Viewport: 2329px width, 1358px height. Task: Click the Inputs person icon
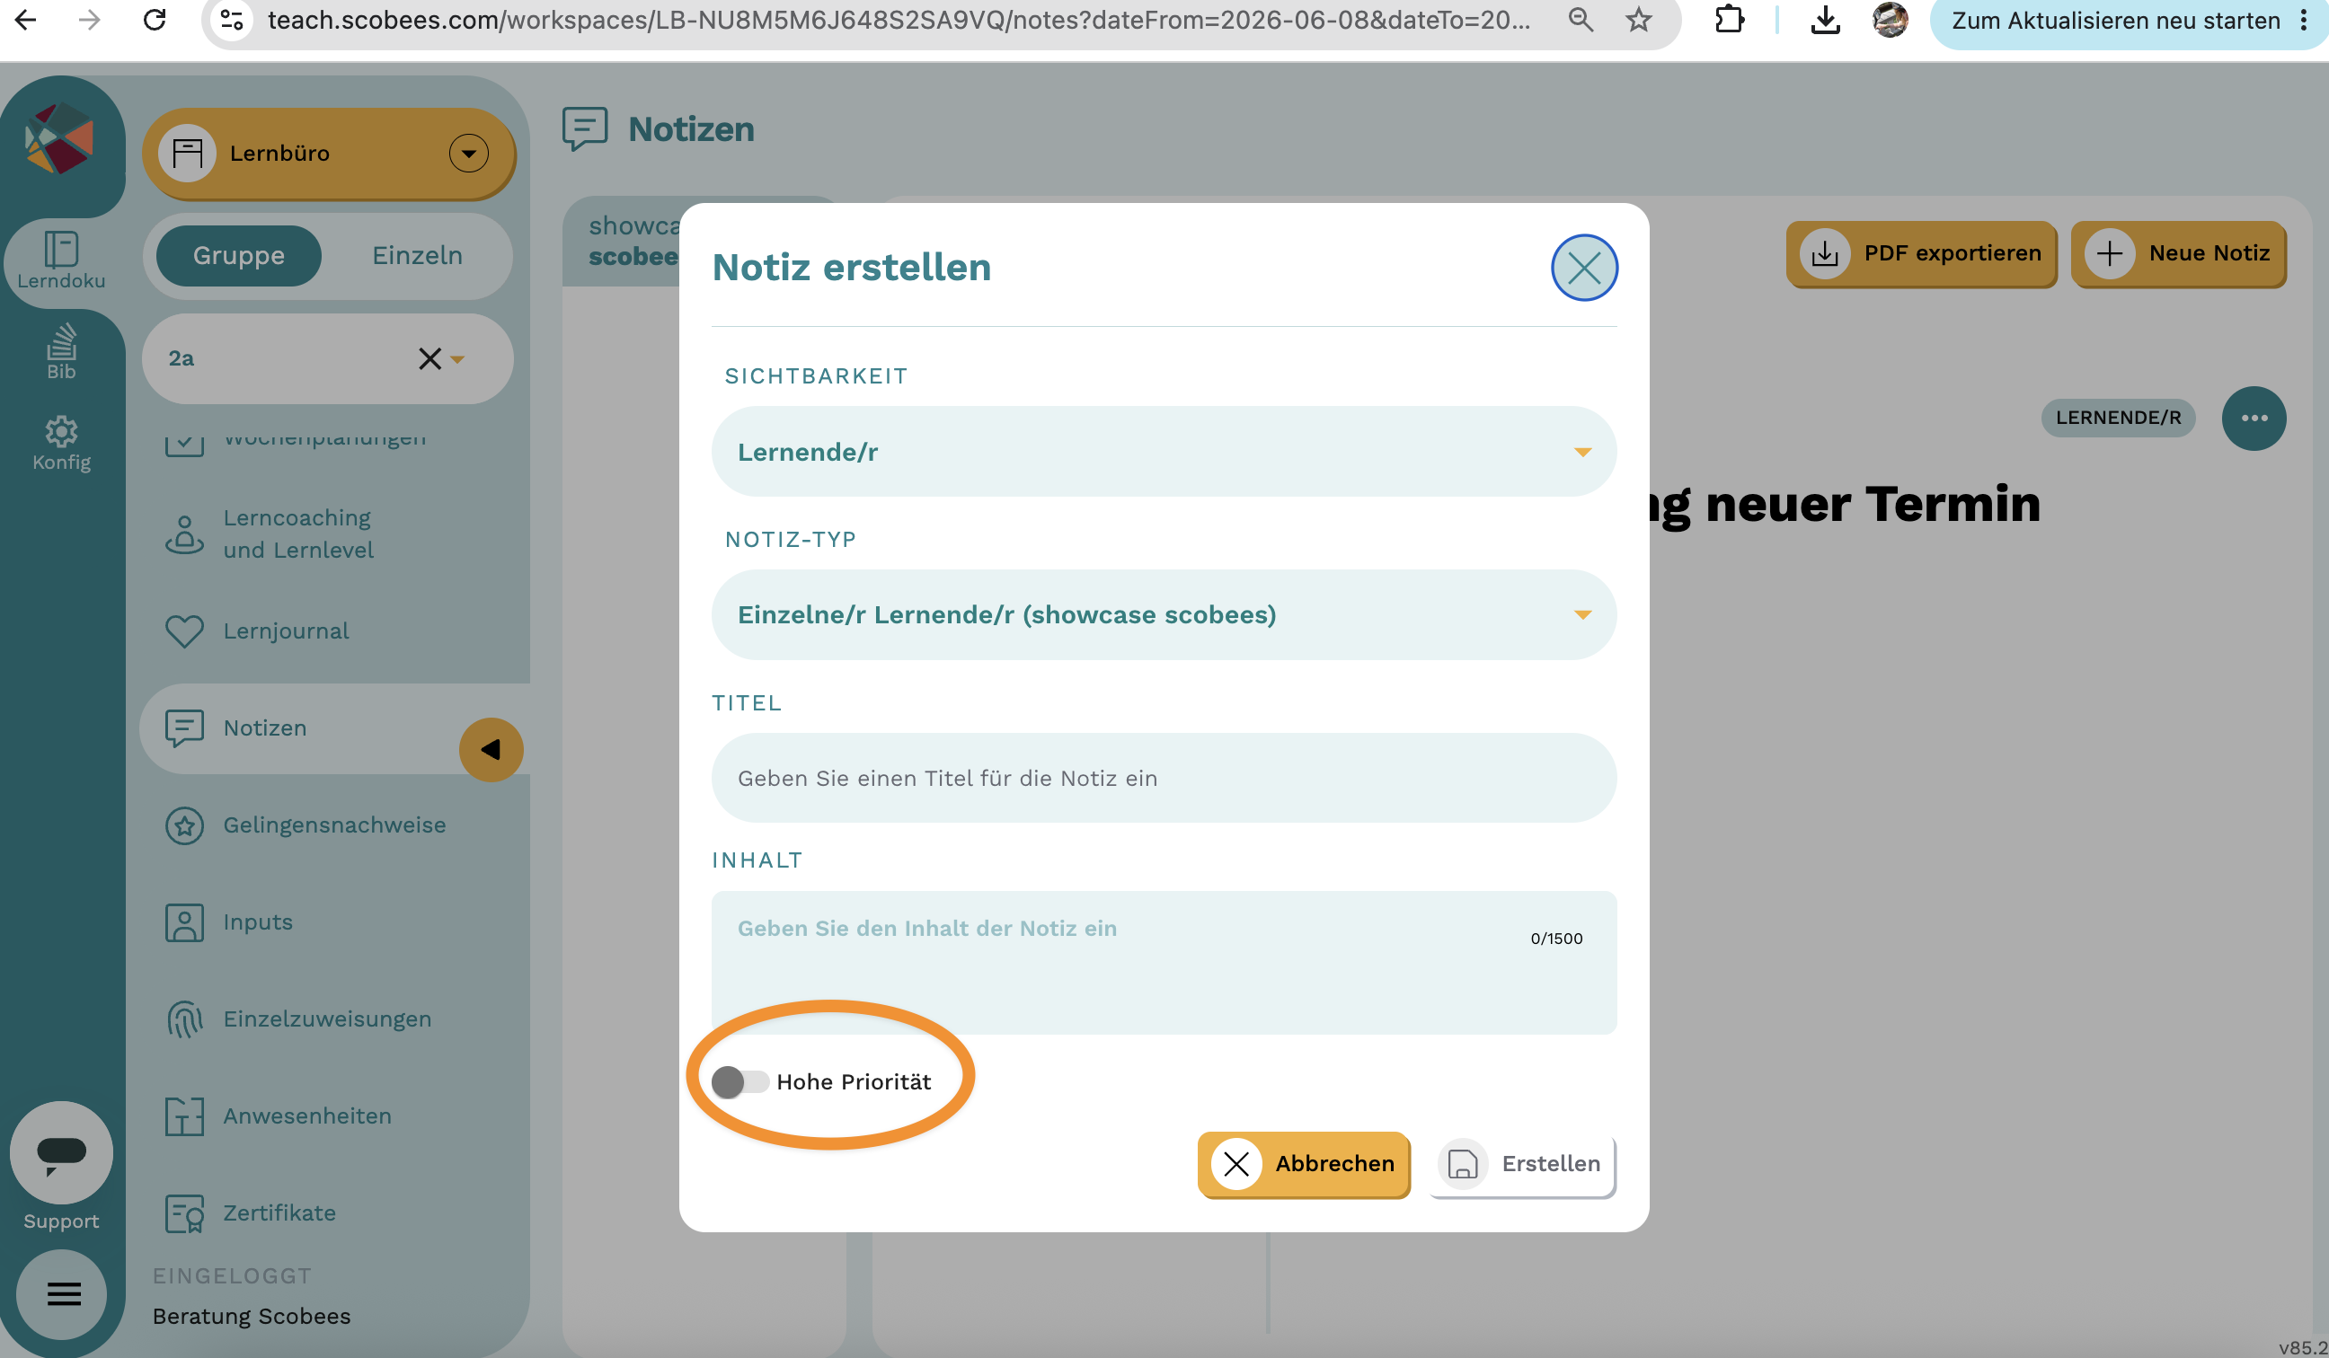click(184, 923)
